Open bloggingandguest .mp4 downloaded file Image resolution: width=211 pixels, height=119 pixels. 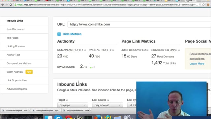coord(76,110)
